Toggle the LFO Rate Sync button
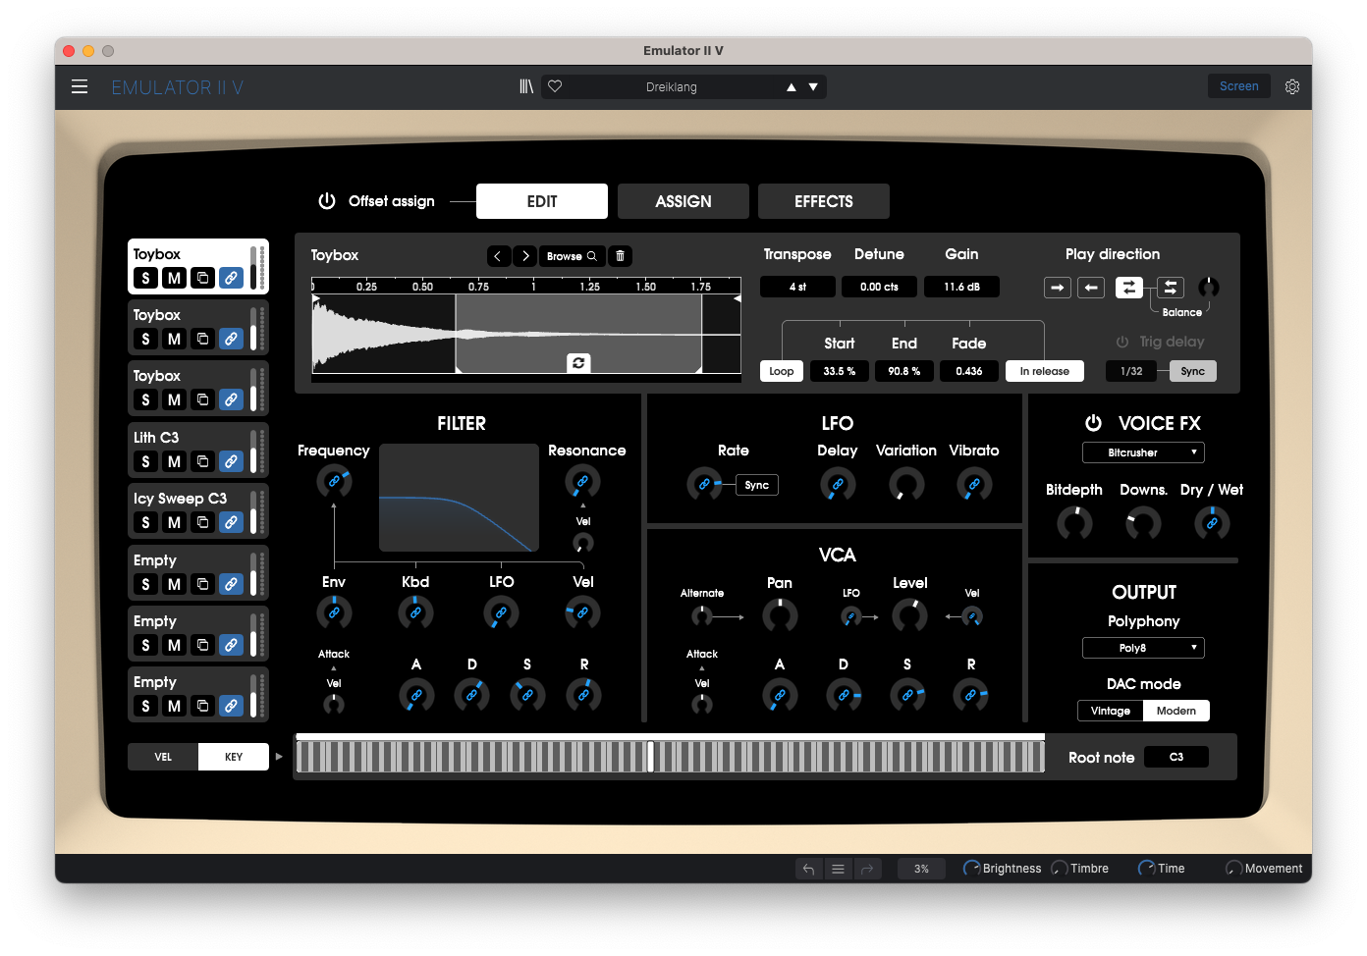This screenshot has height=956, width=1367. [x=757, y=485]
